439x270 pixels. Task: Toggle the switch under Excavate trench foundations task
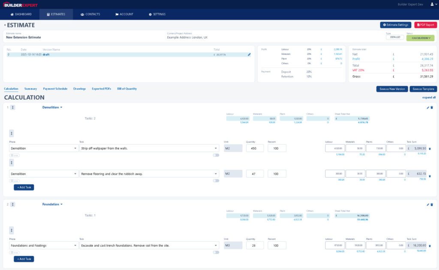(216, 252)
